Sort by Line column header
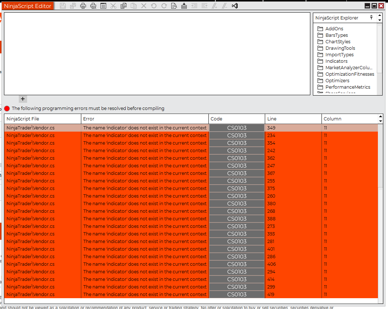Screen dimensions: 388x309 [293, 119]
